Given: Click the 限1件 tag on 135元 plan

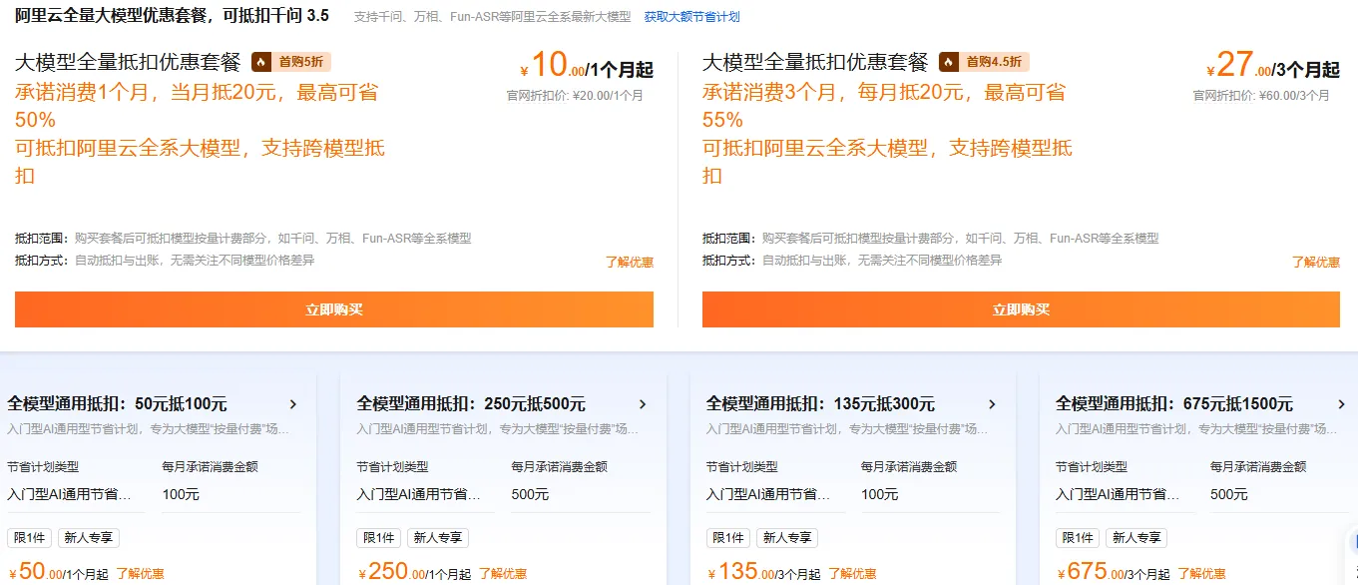Looking at the screenshot, I should point(727,538).
